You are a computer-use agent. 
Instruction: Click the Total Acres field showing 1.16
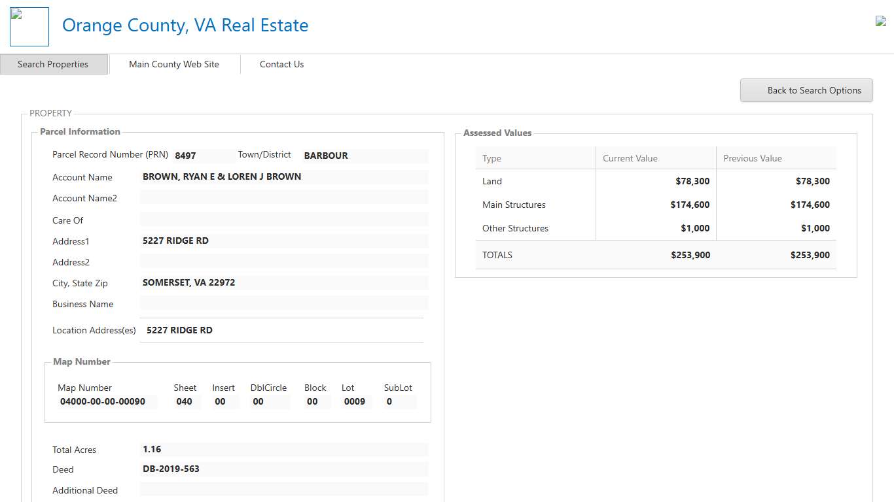tap(284, 449)
